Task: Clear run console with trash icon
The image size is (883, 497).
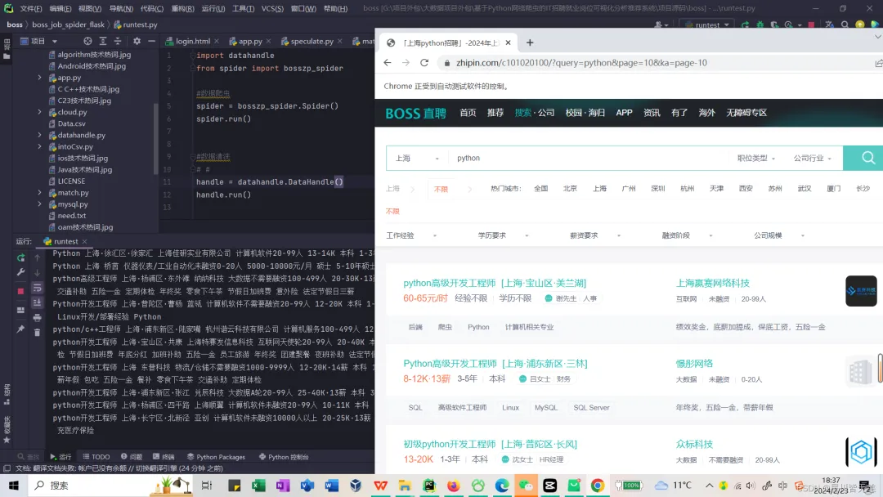Action: 37,333
